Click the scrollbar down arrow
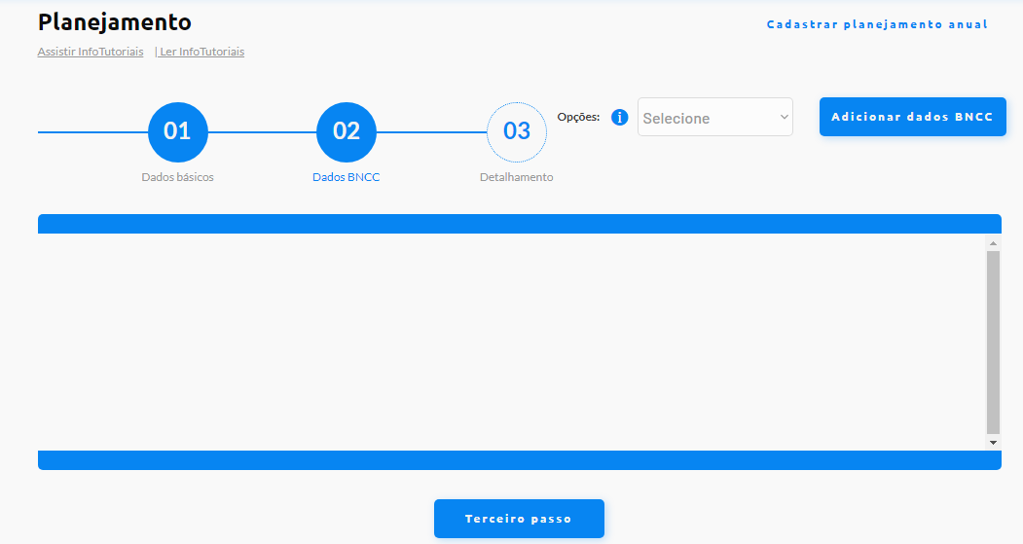This screenshot has height=544, width=1023. click(993, 442)
